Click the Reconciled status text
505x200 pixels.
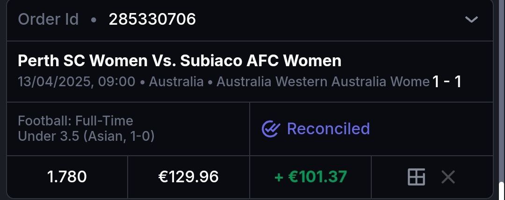tap(328, 129)
